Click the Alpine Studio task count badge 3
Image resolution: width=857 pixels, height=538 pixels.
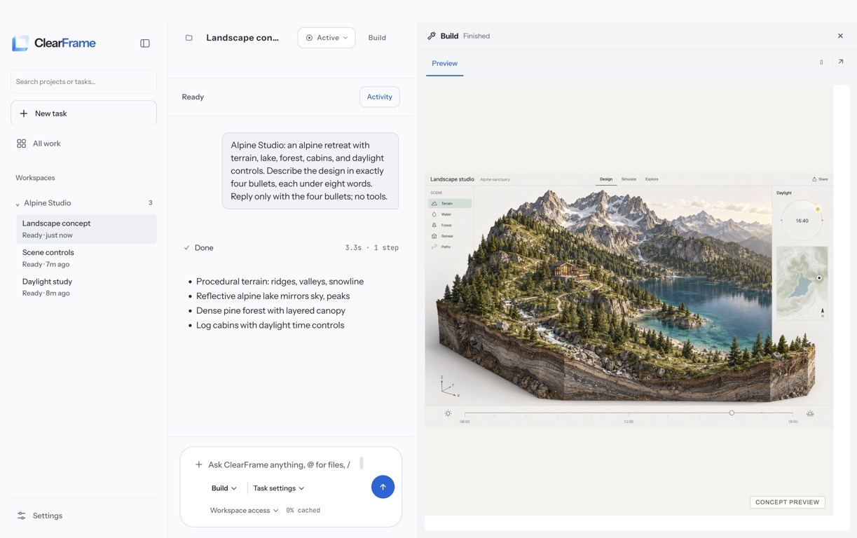[x=150, y=203]
